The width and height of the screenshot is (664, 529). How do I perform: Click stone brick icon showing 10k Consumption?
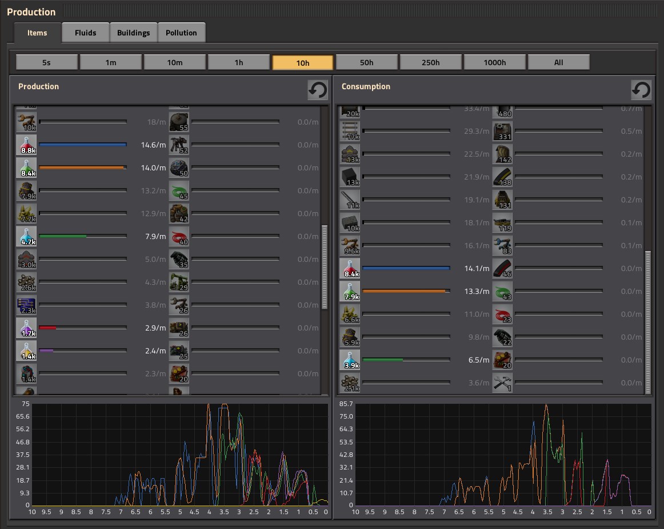pos(350,223)
